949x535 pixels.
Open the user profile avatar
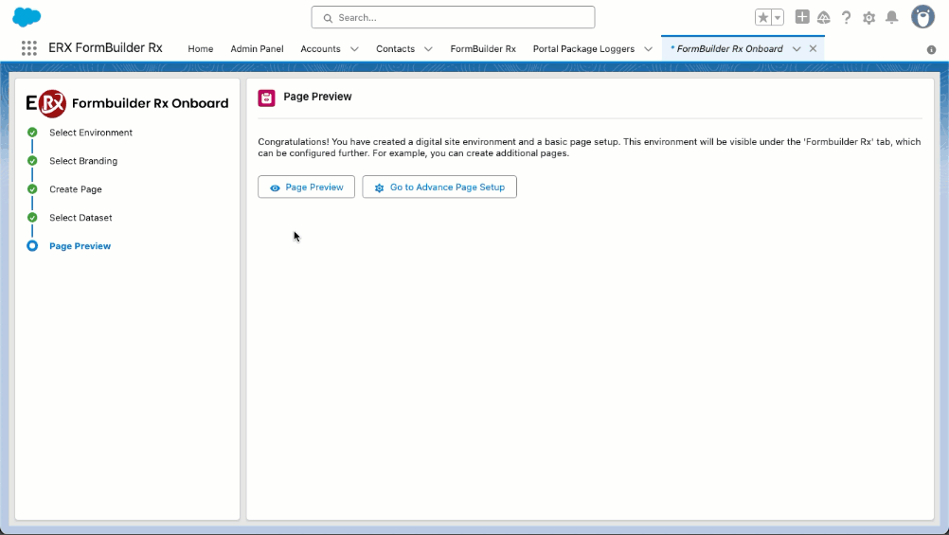[922, 17]
